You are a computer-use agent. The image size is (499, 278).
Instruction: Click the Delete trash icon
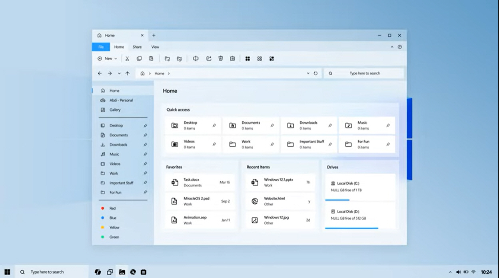(x=220, y=59)
